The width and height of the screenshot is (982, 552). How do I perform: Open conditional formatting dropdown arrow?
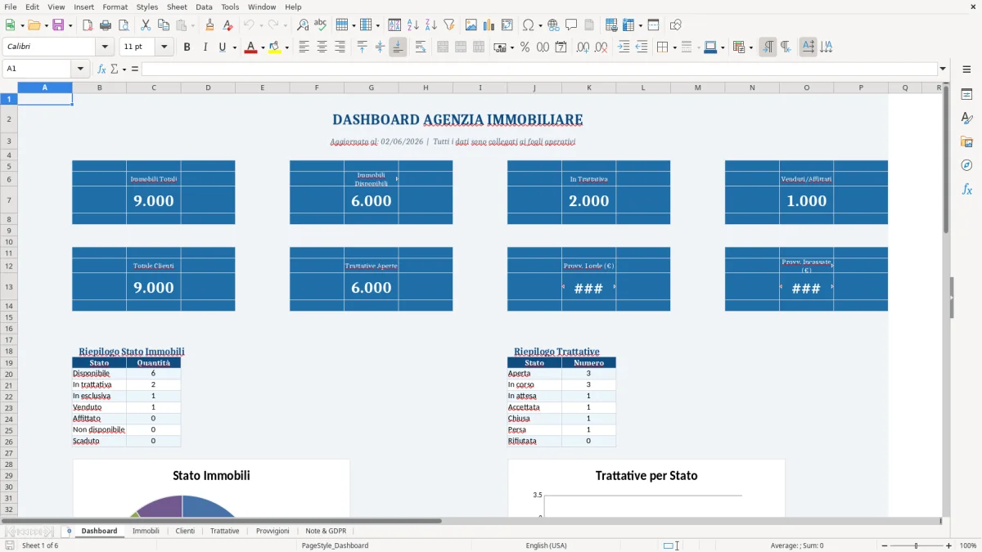(750, 47)
